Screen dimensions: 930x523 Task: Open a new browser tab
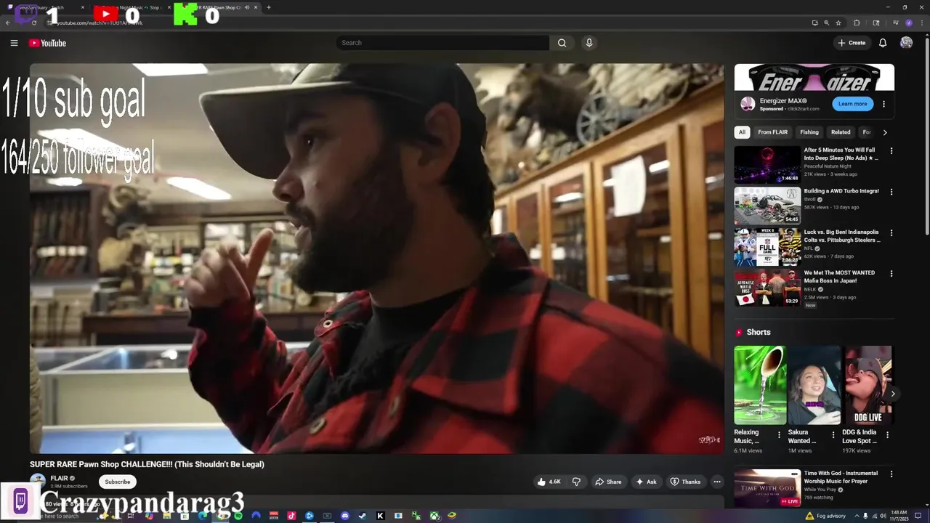[x=269, y=7]
